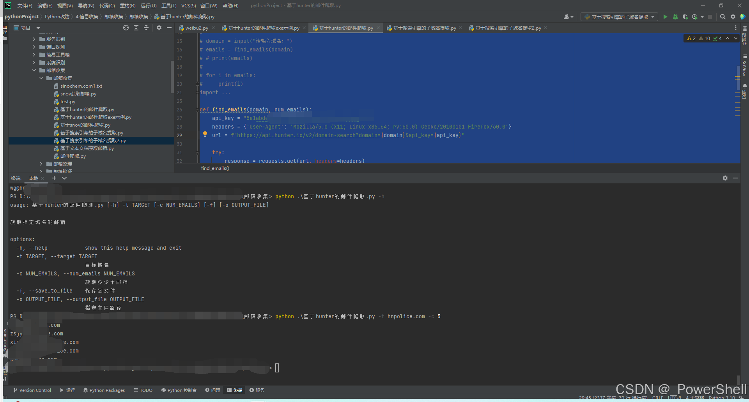Add a new terminal session with the plus icon
Image resolution: width=749 pixels, height=402 pixels.
(x=54, y=178)
